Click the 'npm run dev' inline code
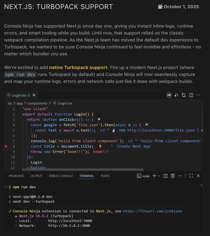Viewport: 210px width, 236px height. [20, 75]
